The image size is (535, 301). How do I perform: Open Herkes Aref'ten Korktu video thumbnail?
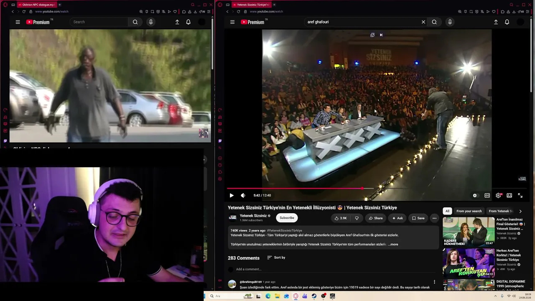pos(469,263)
